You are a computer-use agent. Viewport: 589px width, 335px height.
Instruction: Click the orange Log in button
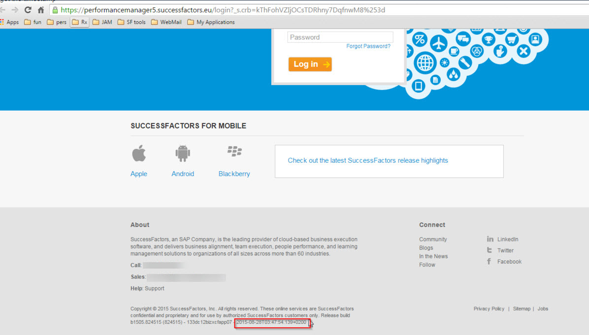click(310, 64)
